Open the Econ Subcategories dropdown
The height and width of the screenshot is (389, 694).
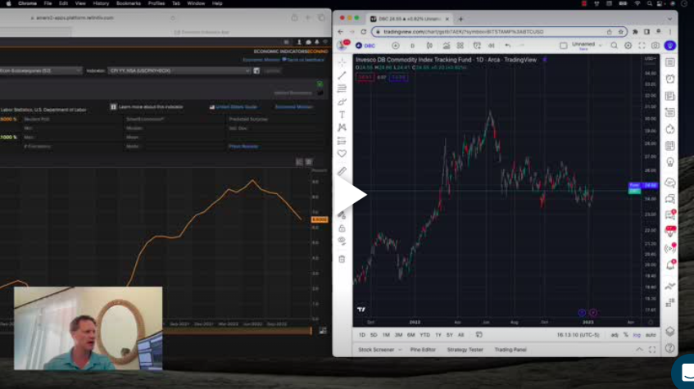click(41, 70)
